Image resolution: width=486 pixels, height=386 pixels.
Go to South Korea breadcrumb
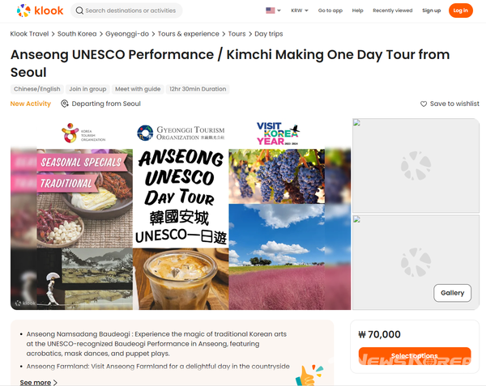click(x=77, y=34)
